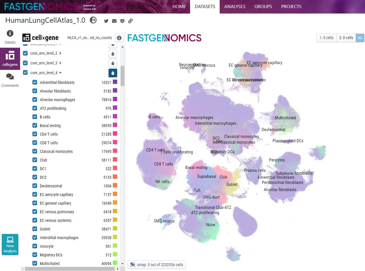Click cell set 2: 0 cells button
Image resolution: width=365 pixels, height=271 pixels.
(x=346, y=38)
